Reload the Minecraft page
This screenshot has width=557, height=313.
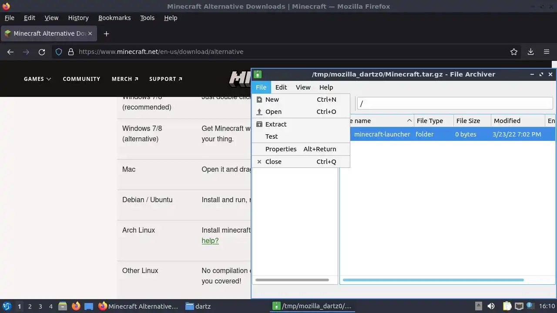click(x=42, y=52)
